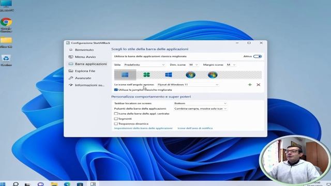Enable Trasparenza dinamica checkbox

pyautogui.click(x=116, y=124)
